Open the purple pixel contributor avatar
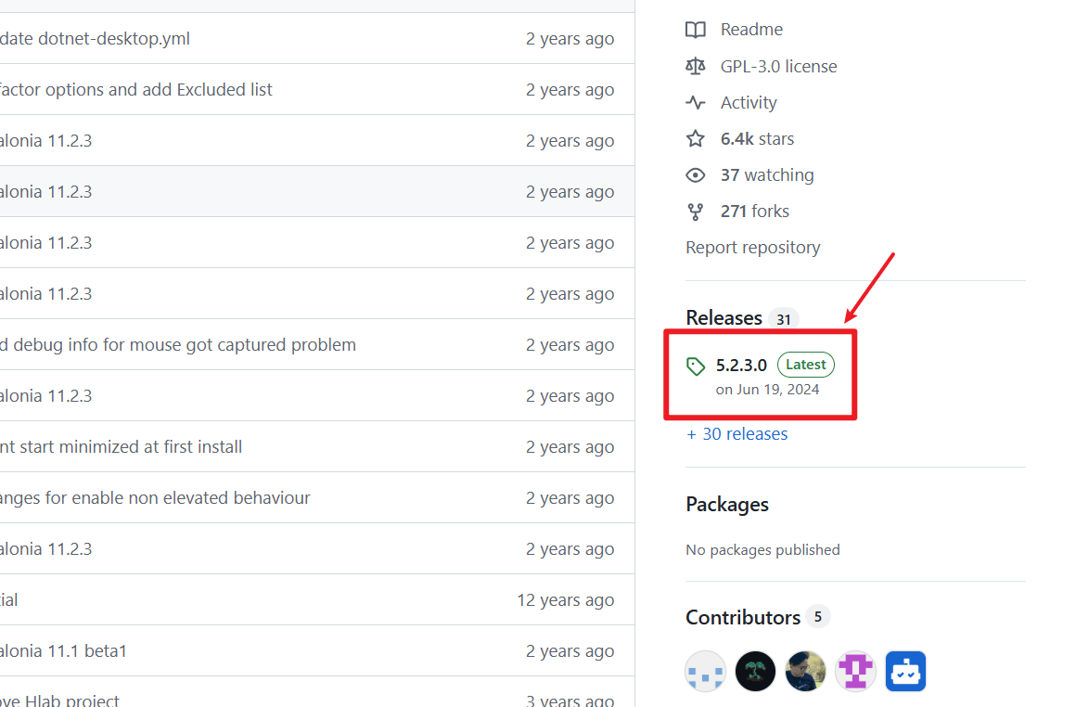This screenshot has height=707, width=1076. click(x=856, y=671)
